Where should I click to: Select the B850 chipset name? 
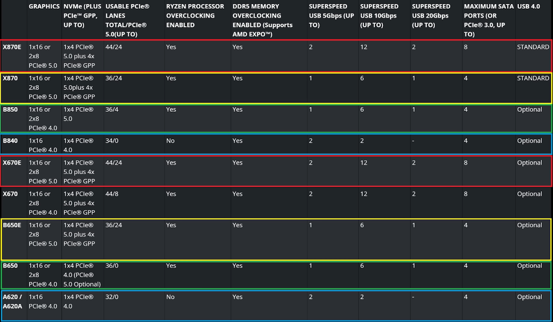coord(10,109)
